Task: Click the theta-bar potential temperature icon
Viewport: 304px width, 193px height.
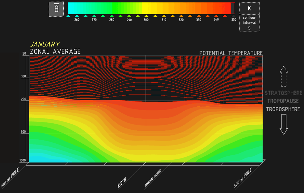Action: tap(56, 9)
